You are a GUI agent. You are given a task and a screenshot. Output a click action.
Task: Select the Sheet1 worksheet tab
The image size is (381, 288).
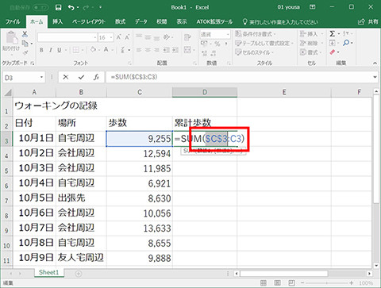pyautogui.click(x=48, y=272)
